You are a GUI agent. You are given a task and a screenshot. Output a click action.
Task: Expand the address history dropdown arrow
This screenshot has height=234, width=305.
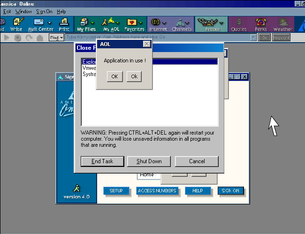click(x=253, y=38)
